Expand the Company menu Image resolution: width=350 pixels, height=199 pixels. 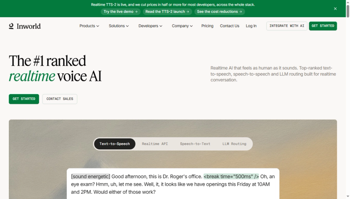(182, 26)
